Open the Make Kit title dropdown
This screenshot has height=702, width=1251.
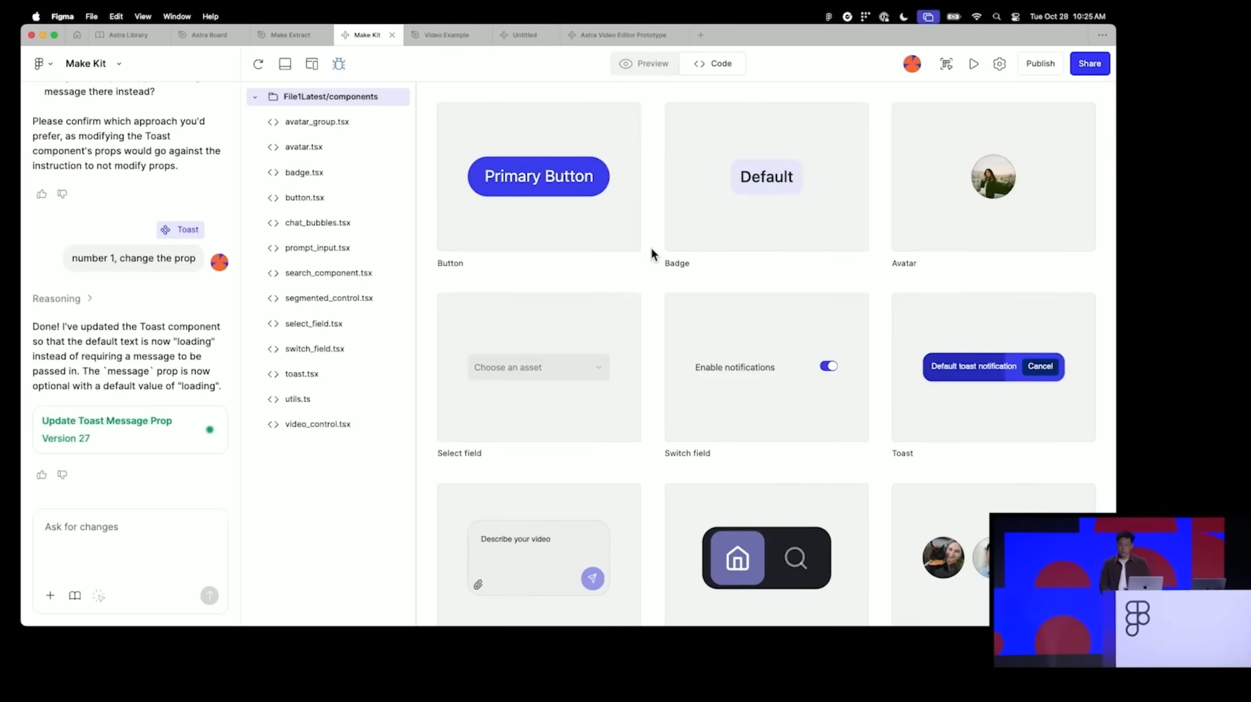click(x=119, y=64)
